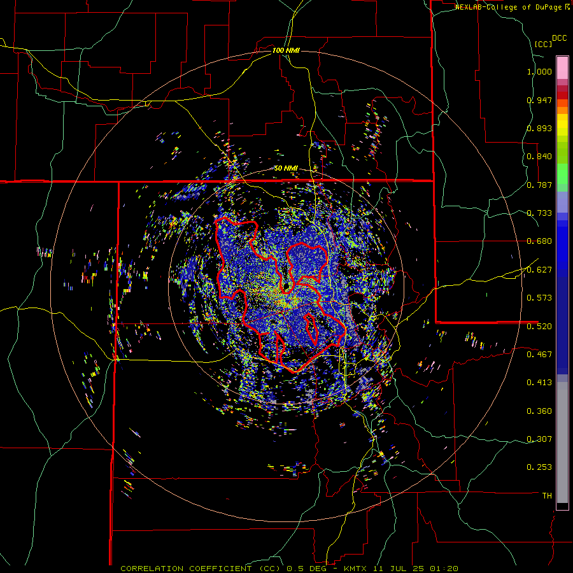The height and width of the screenshot is (573, 573).
Task: Click the 0.680 scale value
Action: [539, 241]
